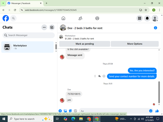
Task: Open Microsoft Edge from taskbar
Action: [x=73, y=119]
